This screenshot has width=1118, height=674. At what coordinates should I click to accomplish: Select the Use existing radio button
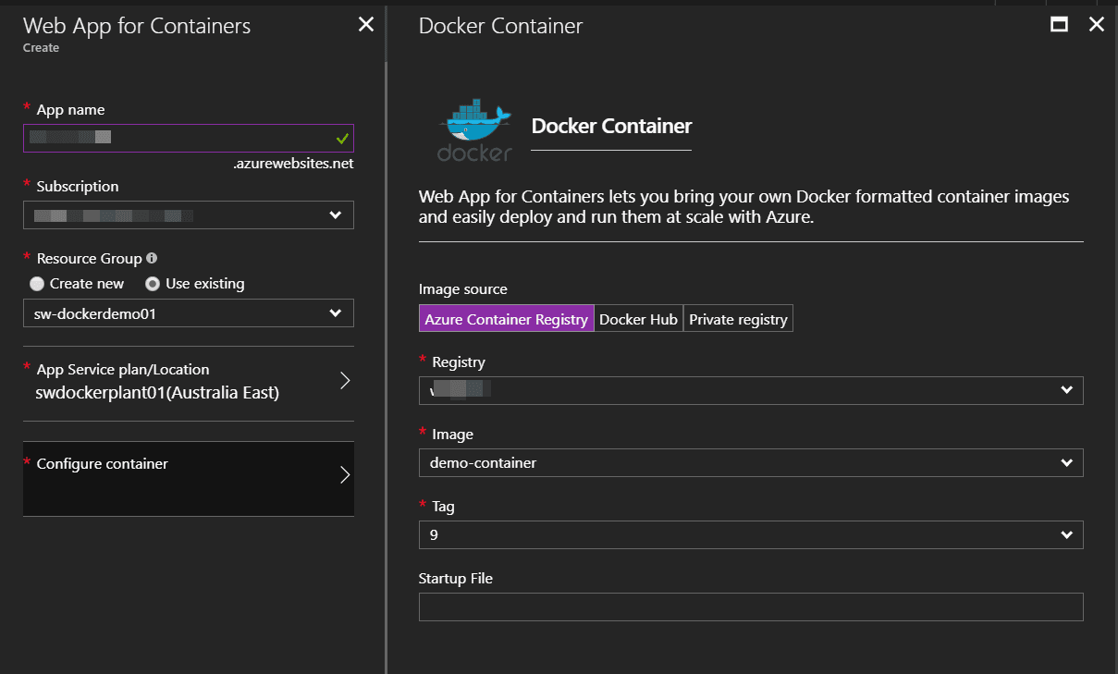click(x=153, y=284)
